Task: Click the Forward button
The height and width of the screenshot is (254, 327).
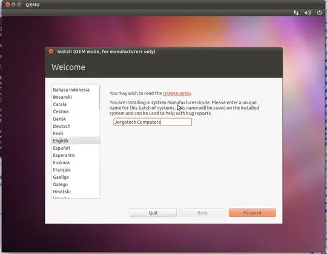Action: [252, 213]
